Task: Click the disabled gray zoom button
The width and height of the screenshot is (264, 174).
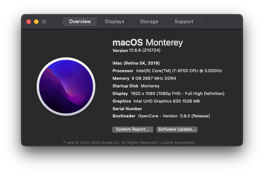Action: 44,22
